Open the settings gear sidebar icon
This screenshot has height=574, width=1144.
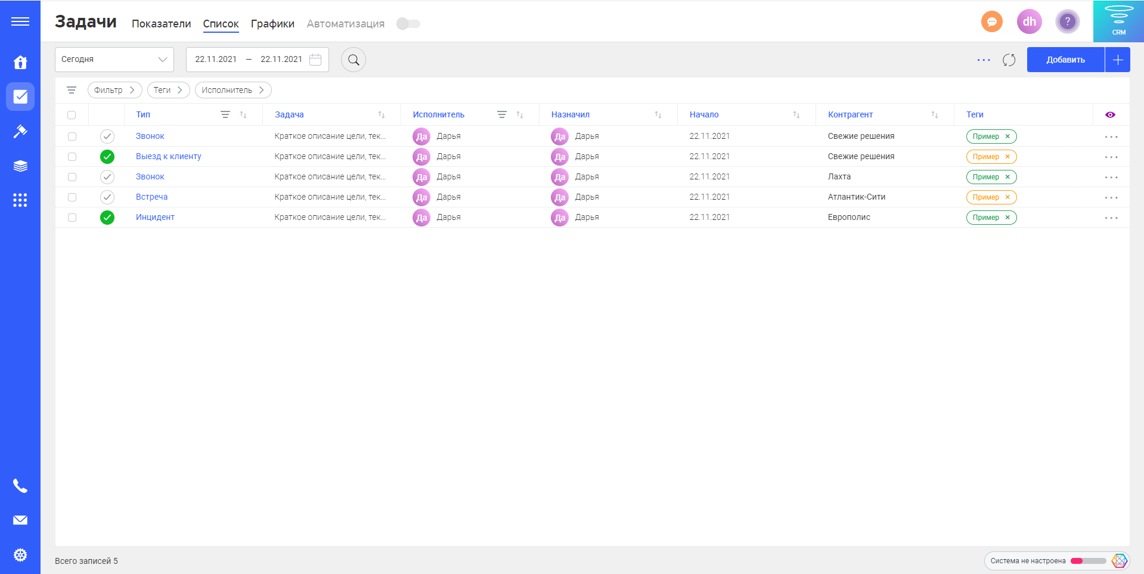(x=20, y=555)
